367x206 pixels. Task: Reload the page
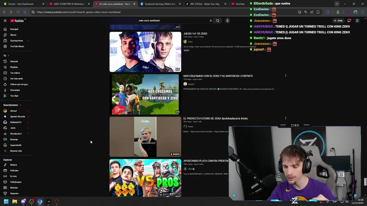(18, 12)
